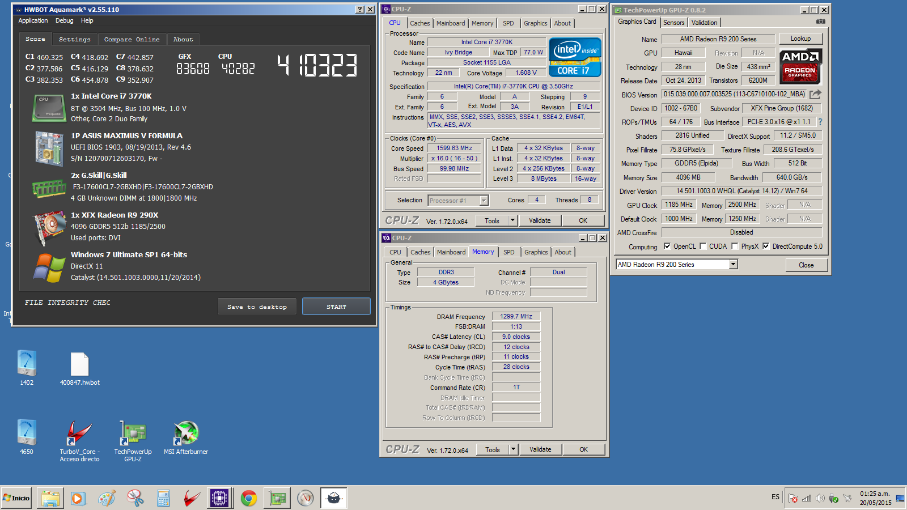Open the Sensors tab in GPU-Z
907x510 pixels.
674,23
